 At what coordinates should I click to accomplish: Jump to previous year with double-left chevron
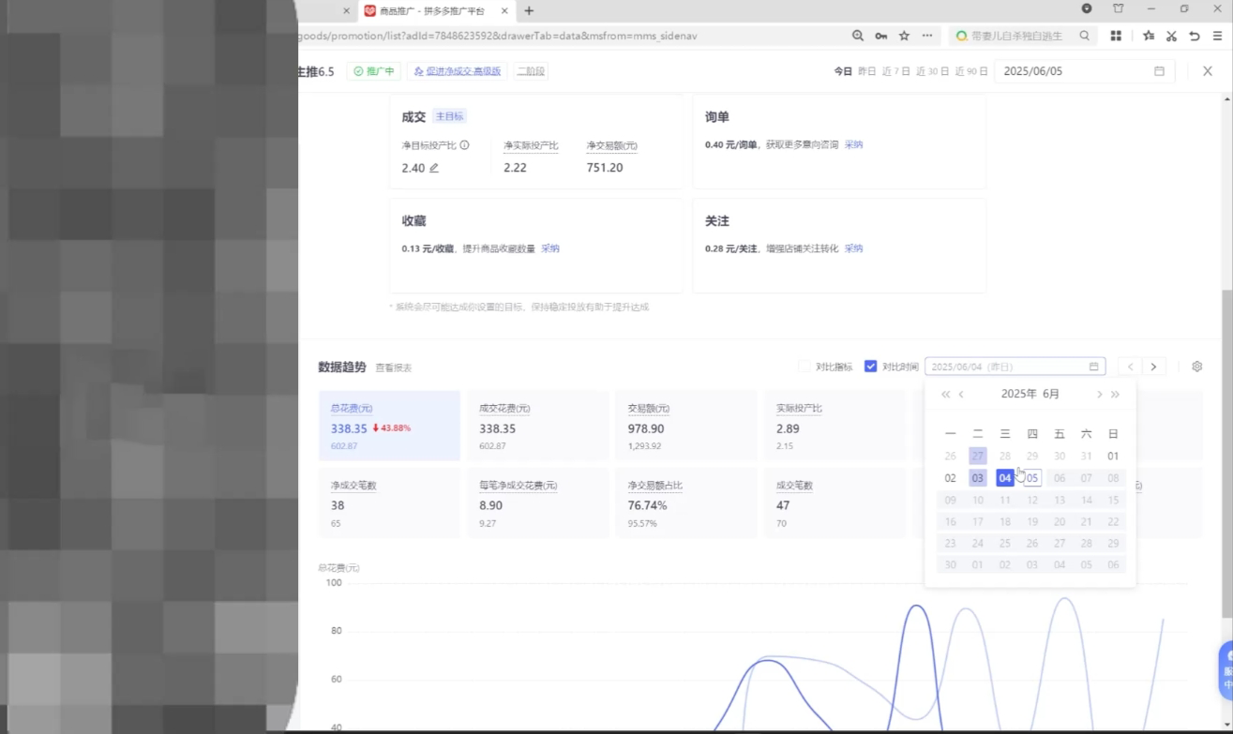pos(945,394)
